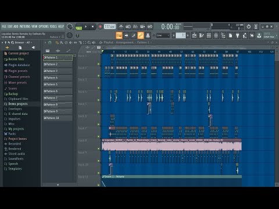This screenshot has width=279, height=209.
Task: Toggle the browser view icon
Action: point(223,35)
